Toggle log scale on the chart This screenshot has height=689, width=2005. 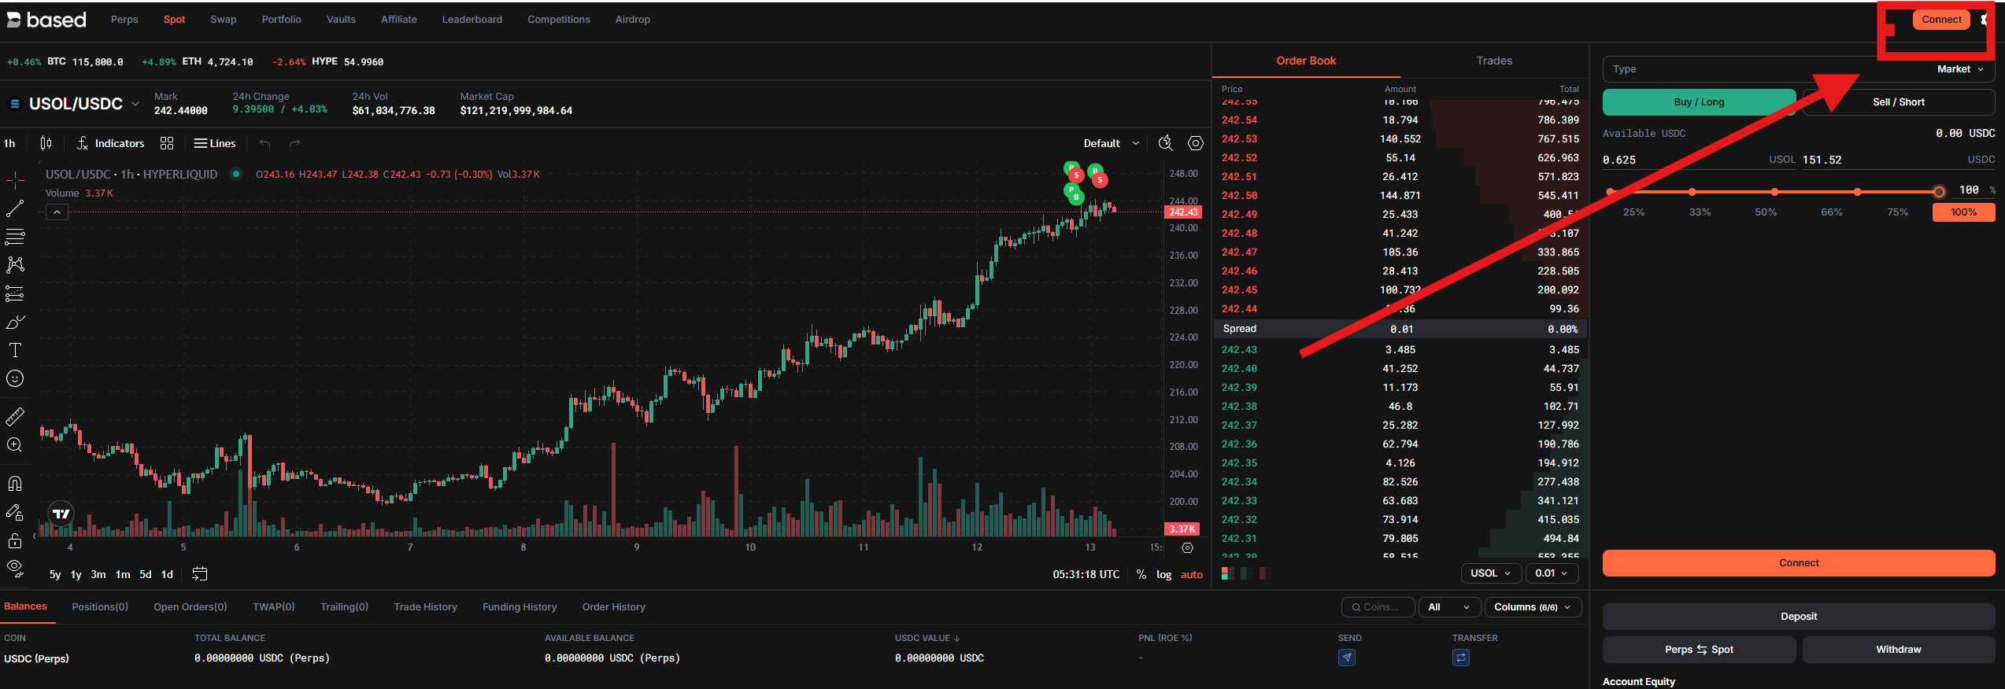(1163, 574)
